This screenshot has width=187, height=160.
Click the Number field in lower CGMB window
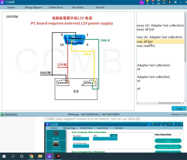(x=81, y=139)
